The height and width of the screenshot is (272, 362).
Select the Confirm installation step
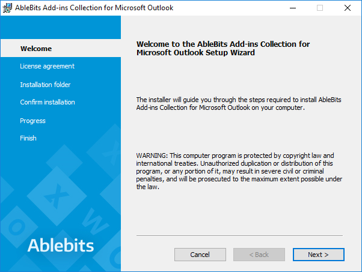pyautogui.click(x=48, y=102)
